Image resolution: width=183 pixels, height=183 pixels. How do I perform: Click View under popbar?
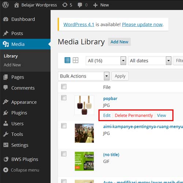click(x=161, y=115)
